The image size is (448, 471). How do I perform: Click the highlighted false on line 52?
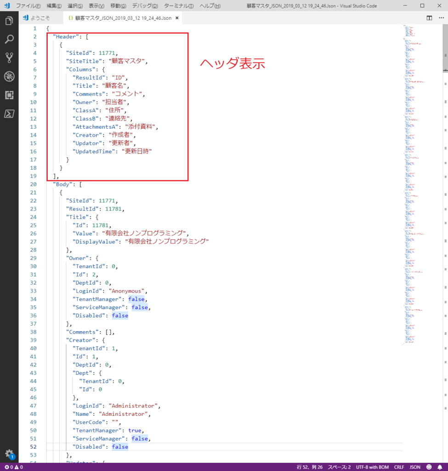point(120,447)
